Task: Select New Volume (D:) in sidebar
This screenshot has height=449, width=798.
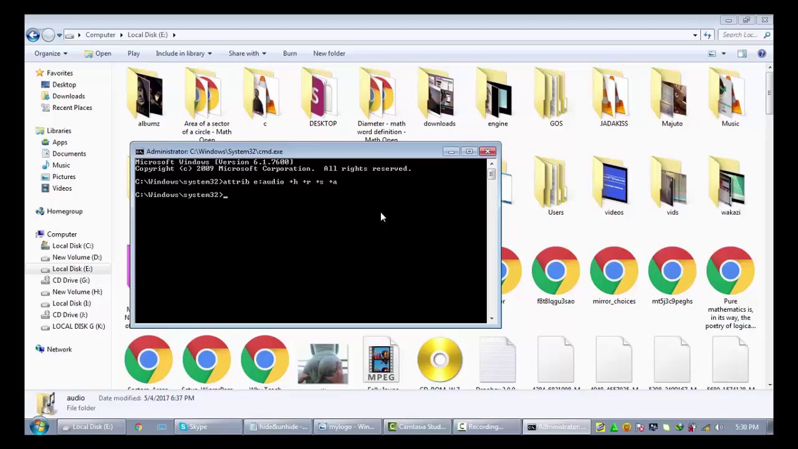Action: click(x=77, y=258)
